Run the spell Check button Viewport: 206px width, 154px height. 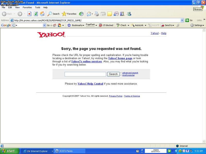click(x=121, y=25)
